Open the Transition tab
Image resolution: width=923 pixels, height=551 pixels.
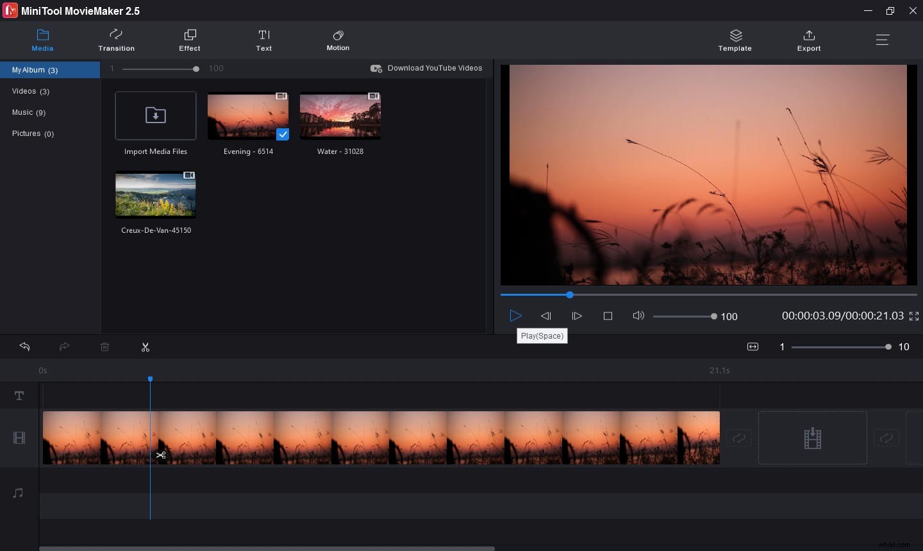coord(116,40)
